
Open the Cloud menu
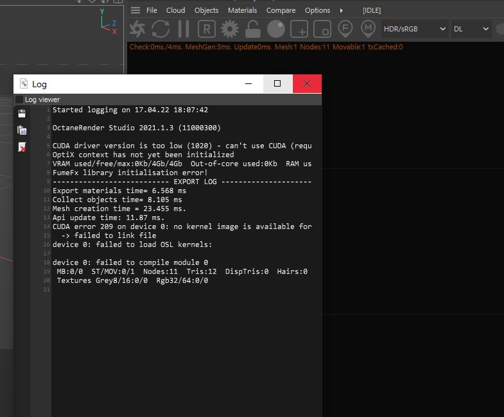point(175,10)
